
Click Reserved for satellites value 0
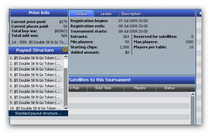[x=192, y=36]
